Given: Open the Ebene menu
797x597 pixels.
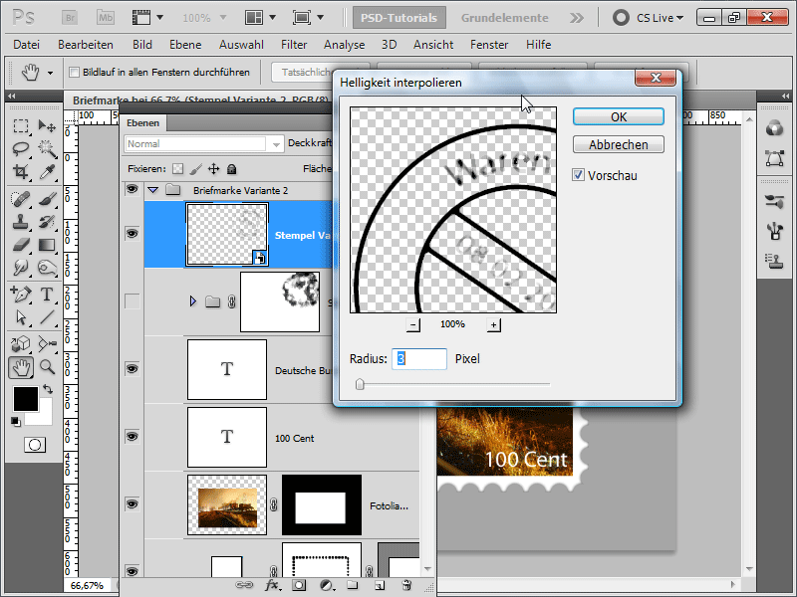Looking at the screenshot, I should (x=185, y=45).
